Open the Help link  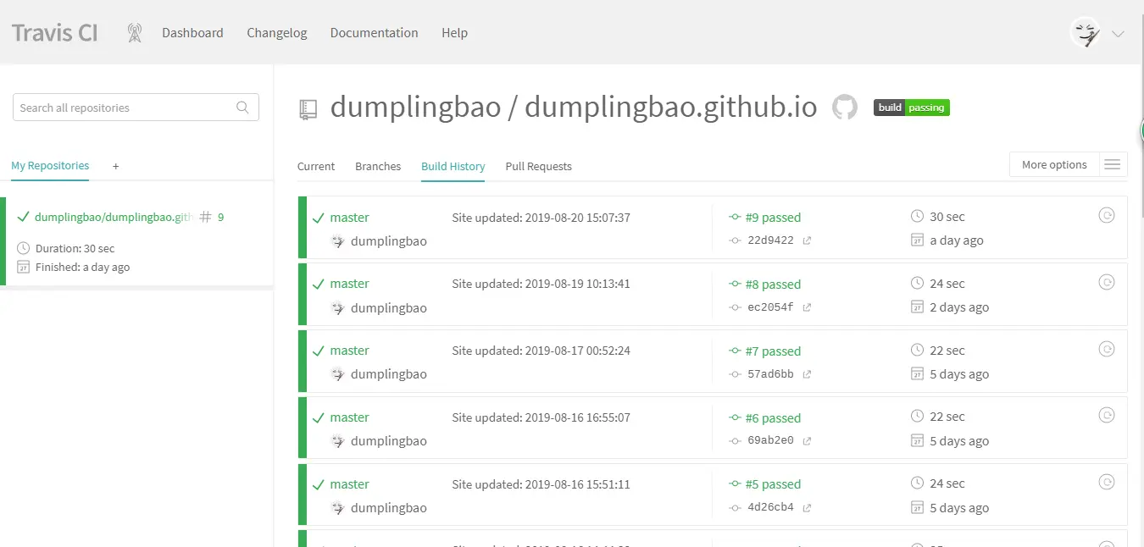click(454, 33)
